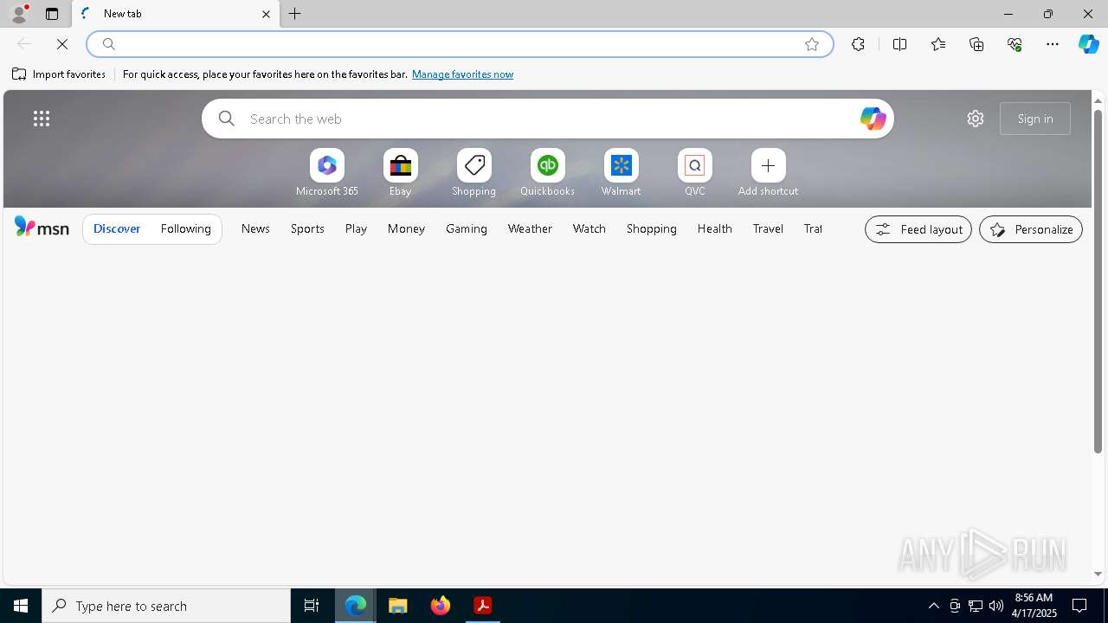1108x623 pixels.
Task: Open the Sports category
Action: tap(307, 228)
